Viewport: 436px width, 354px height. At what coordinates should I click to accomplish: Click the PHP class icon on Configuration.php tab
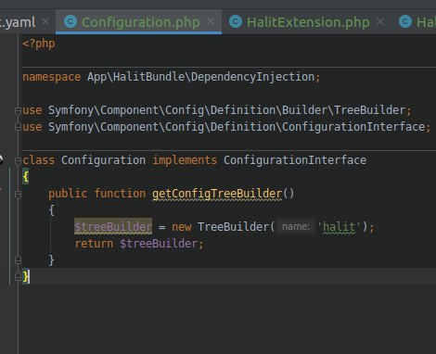tap(71, 22)
